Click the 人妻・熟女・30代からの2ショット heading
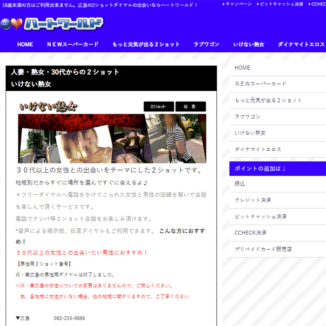Screen dimensions: 326x326 pyautogui.click(x=65, y=72)
